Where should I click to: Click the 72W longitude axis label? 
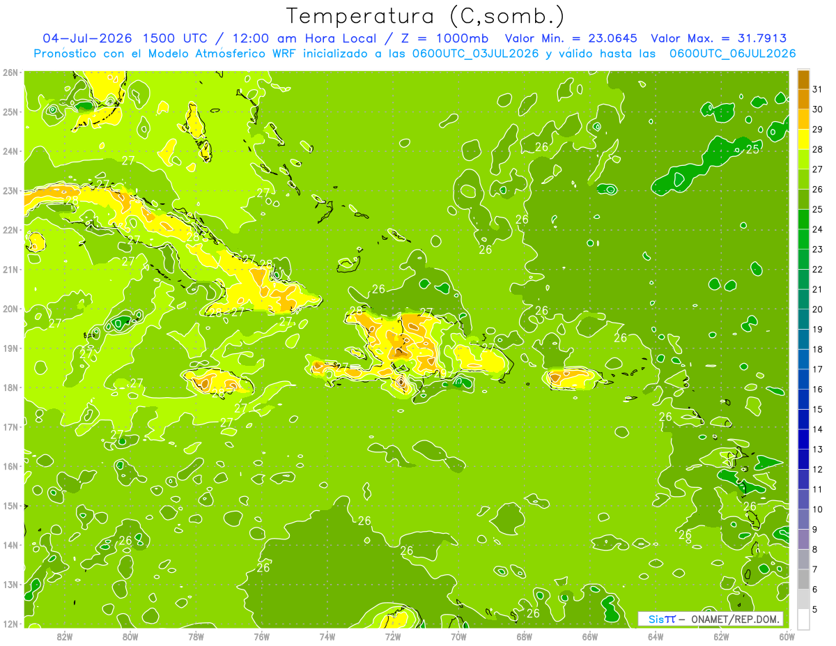coord(393,636)
